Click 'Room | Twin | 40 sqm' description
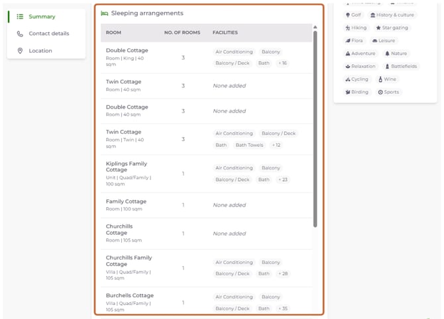 (x=125, y=143)
